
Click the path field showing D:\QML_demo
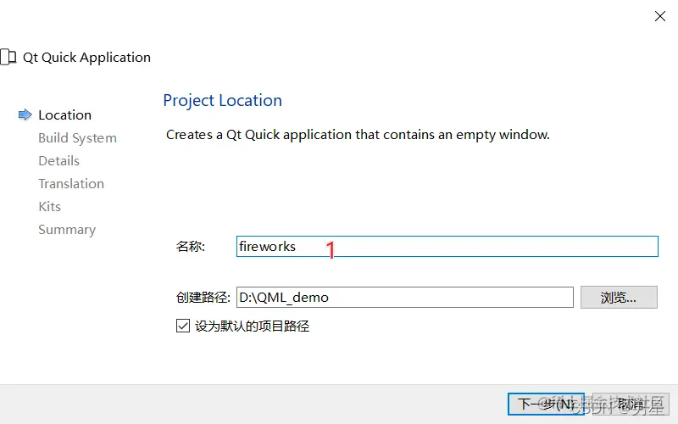[405, 298]
